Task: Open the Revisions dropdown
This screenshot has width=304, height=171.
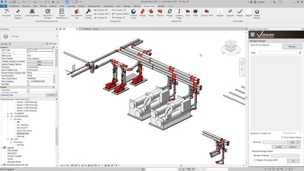Action: tap(275, 142)
